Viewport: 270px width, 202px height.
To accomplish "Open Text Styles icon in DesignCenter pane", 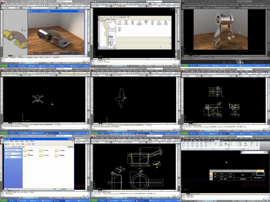I will pos(166,23).
